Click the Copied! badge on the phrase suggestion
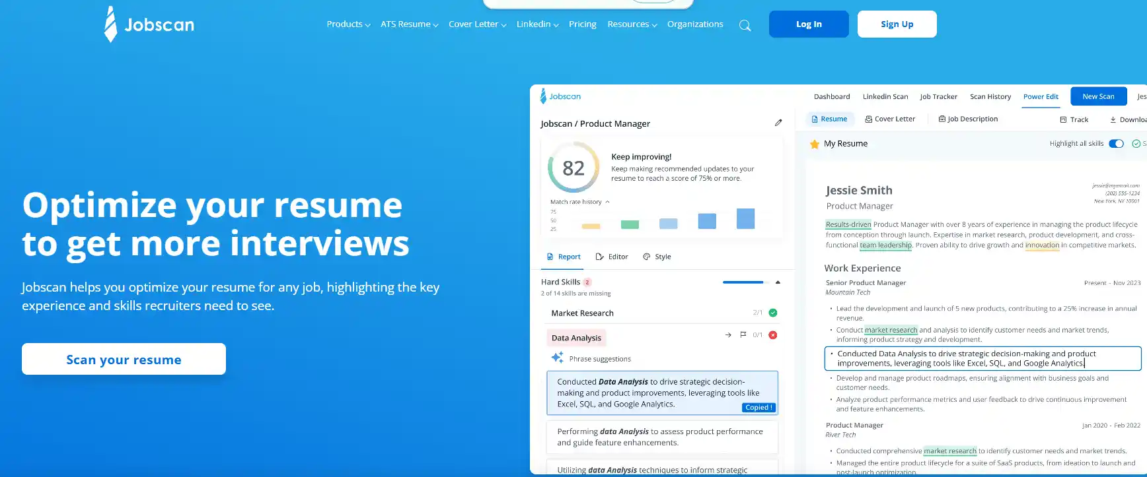Viewport: 1147px width, 477px height. (758, 408)
